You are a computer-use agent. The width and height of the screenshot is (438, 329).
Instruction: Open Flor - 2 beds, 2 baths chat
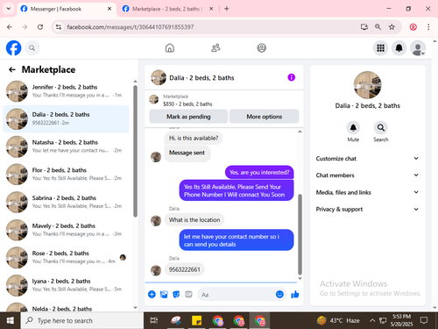click(66, 175)
